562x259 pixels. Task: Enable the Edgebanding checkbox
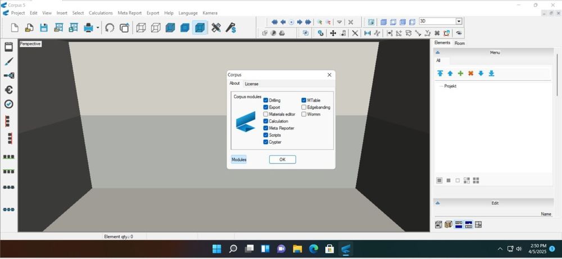pos(304,107)
